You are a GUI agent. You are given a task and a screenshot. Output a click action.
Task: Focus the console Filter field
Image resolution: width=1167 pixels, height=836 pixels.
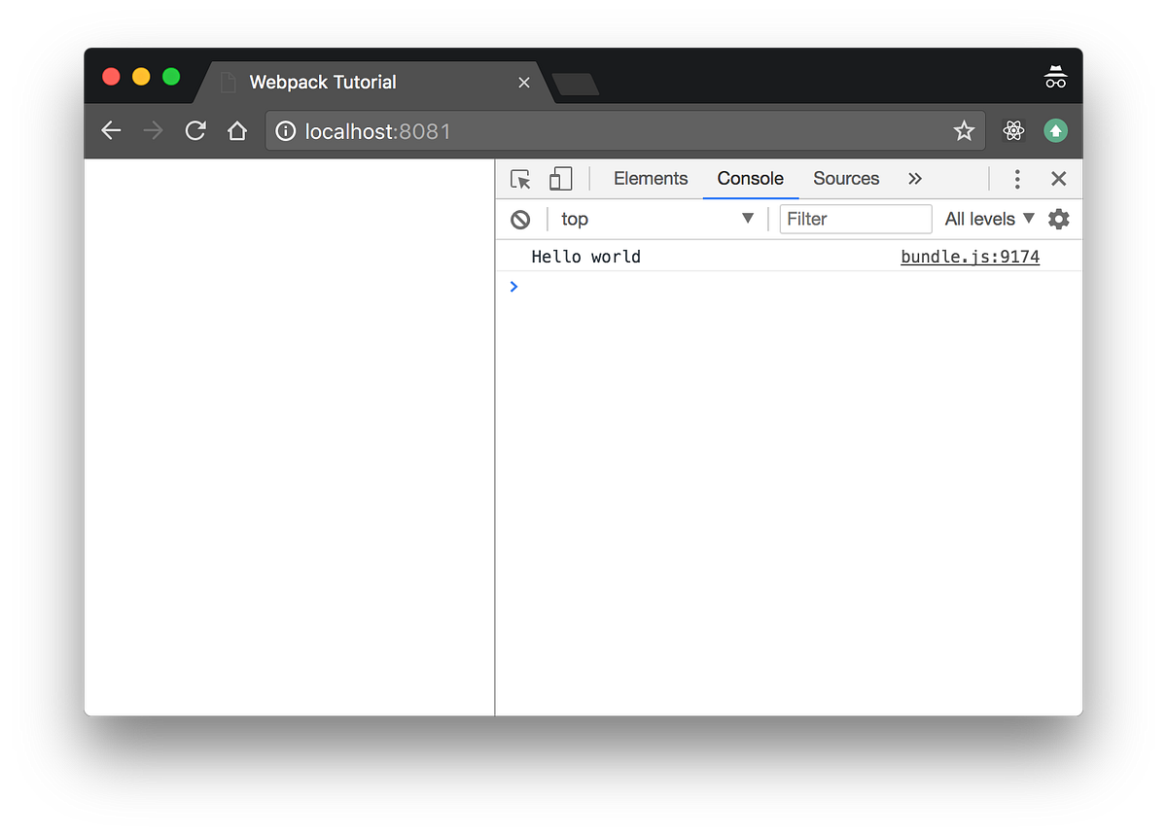(x=856, y=220)
